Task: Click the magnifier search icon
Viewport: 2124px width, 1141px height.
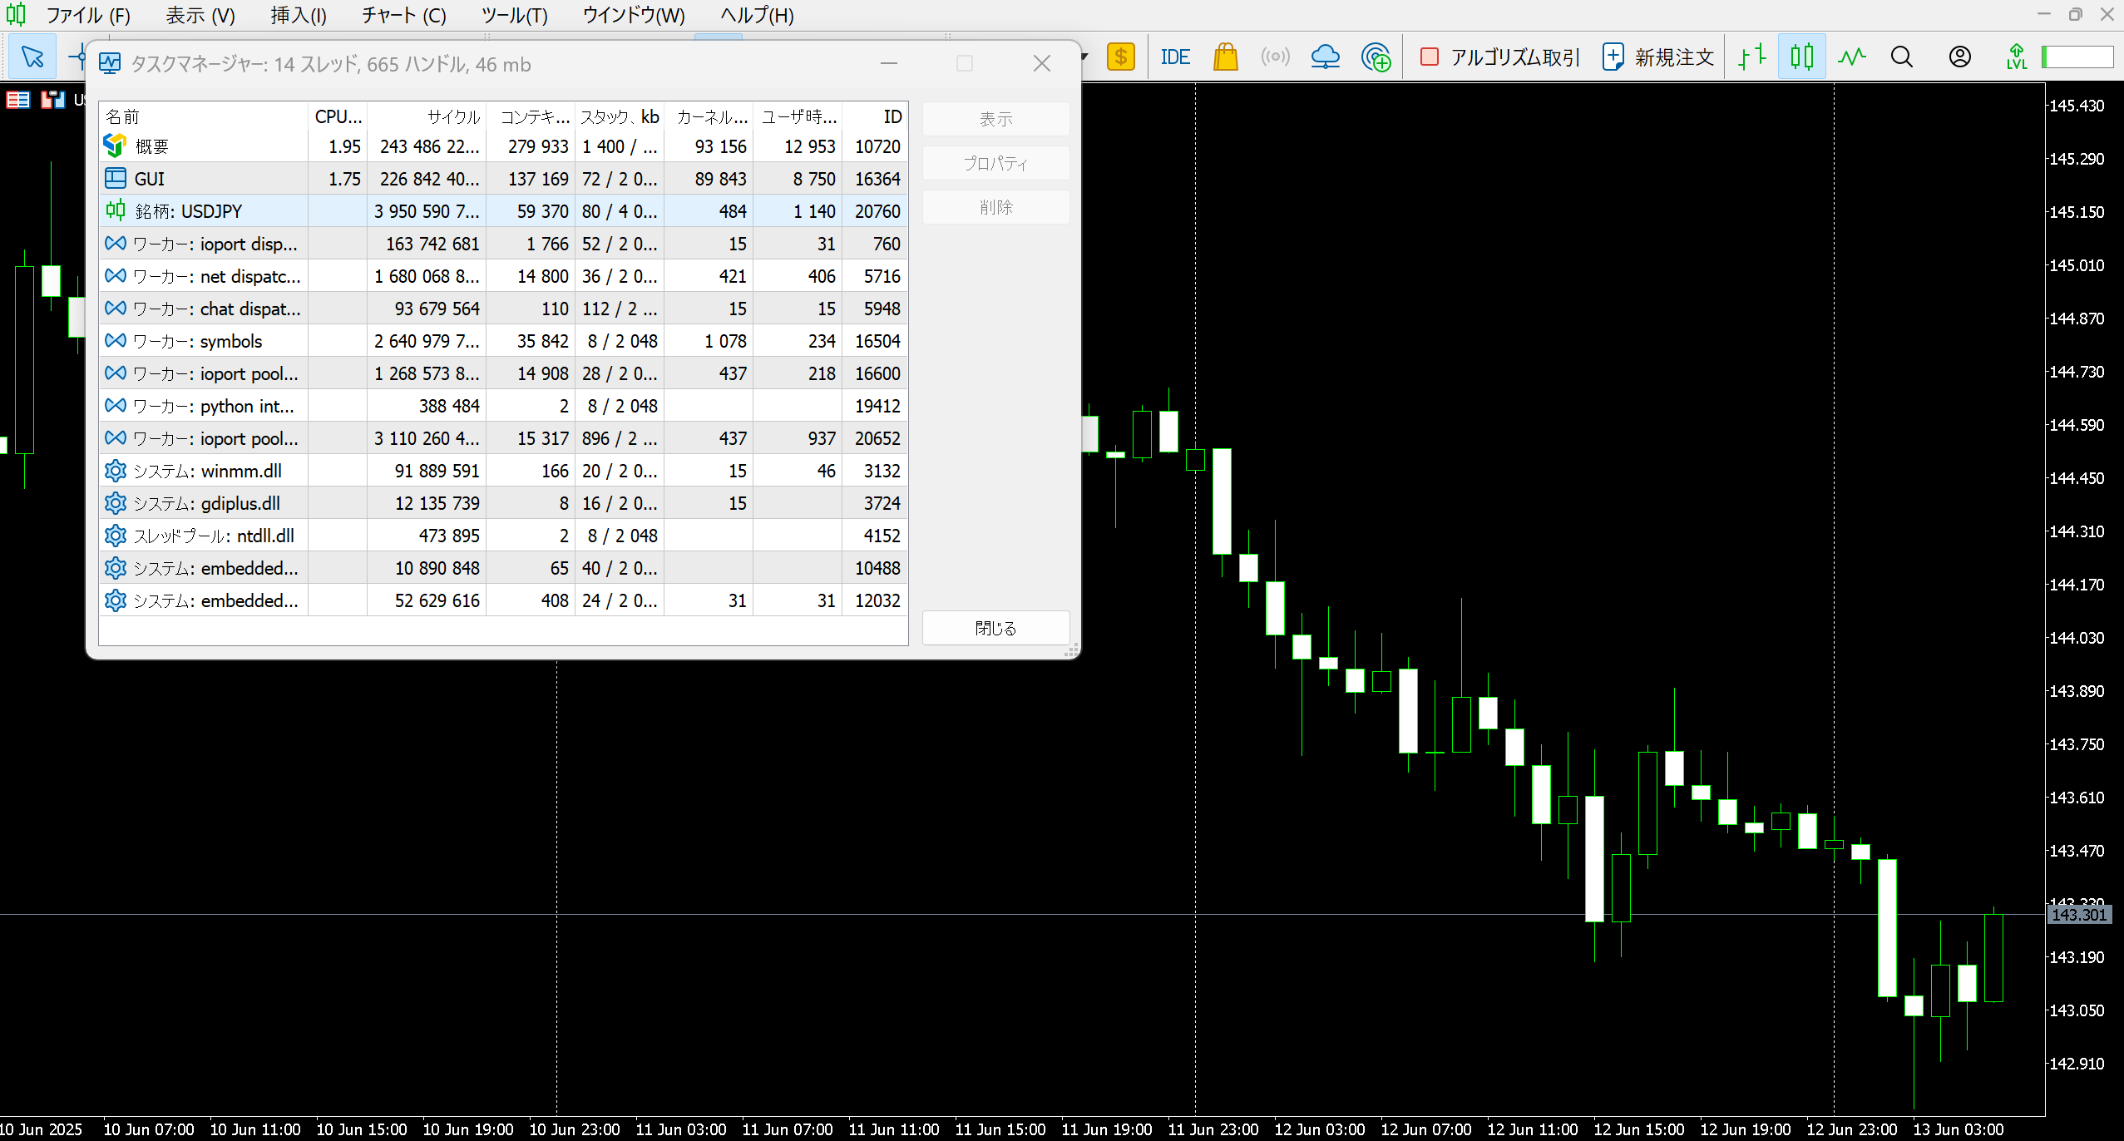Action: tap(1901, 57)
